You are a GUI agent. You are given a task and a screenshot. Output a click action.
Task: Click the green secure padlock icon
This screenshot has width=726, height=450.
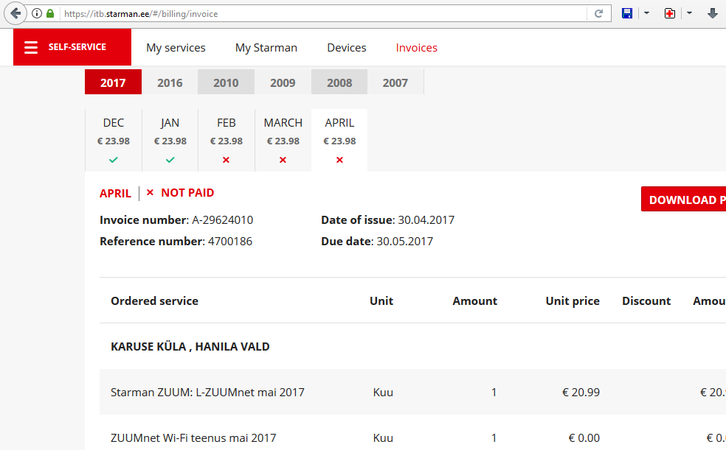50,13
